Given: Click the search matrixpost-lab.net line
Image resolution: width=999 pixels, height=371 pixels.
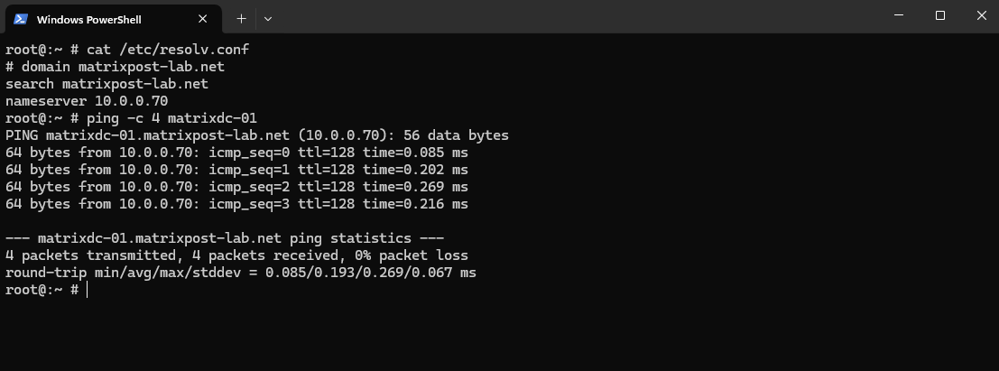Looking at the screenshot, I should coord(107,84).
